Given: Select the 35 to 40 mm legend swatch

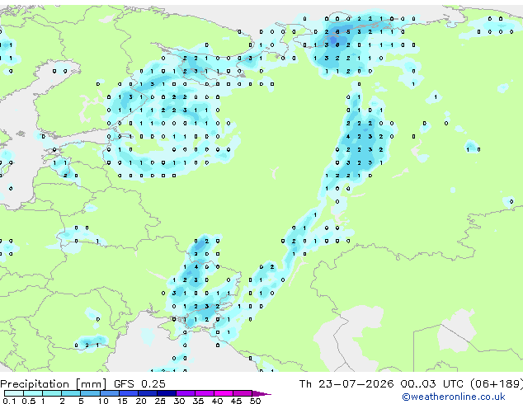Looking at the screenshot, I should point(205,393).
